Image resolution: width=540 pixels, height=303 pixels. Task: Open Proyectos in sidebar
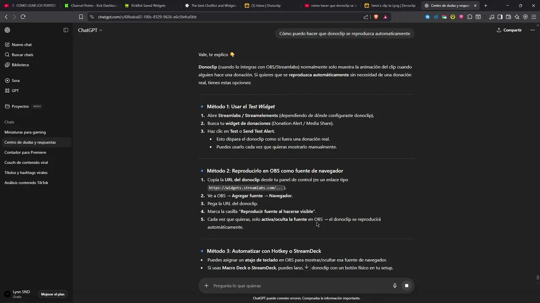tap(20, 106)
